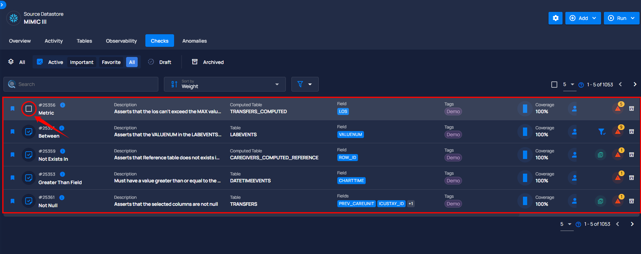Image resolution: width=641 pixels, height=254 pixels.
Task: Click bookmark icon for Between check
Action: 13,132
